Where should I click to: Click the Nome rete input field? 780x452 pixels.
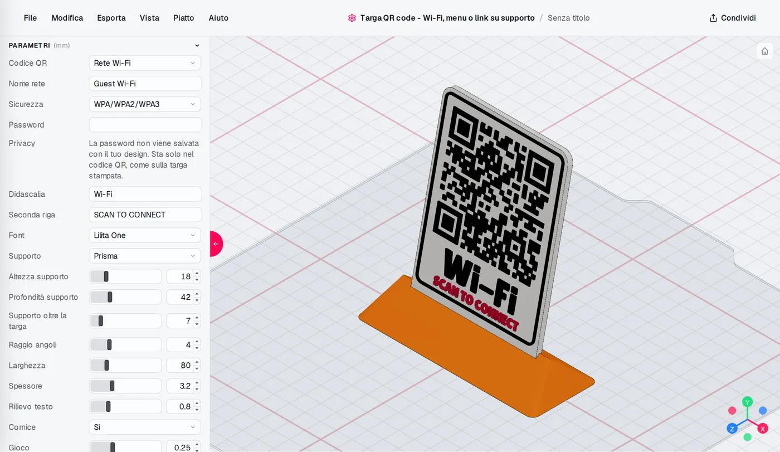click(x=145, y=84)
